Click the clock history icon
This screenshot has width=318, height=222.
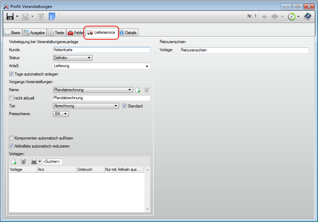tap(292, 16)
